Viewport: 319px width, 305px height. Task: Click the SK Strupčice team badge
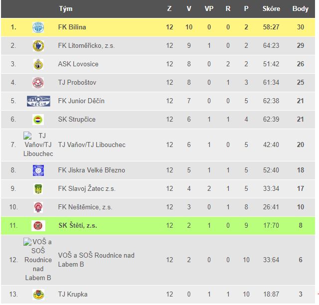click(38, 120)
